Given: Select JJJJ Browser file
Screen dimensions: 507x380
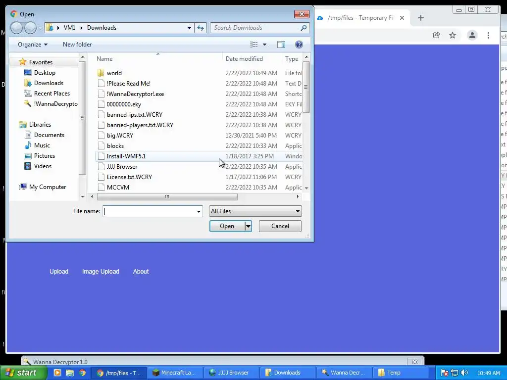Looking at the screenshot, I should click(122, 167).
